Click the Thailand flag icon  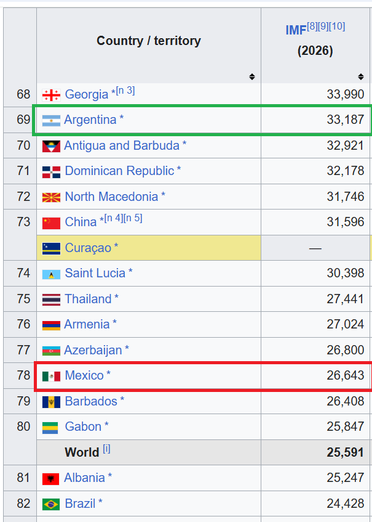(x=51, y=300)
